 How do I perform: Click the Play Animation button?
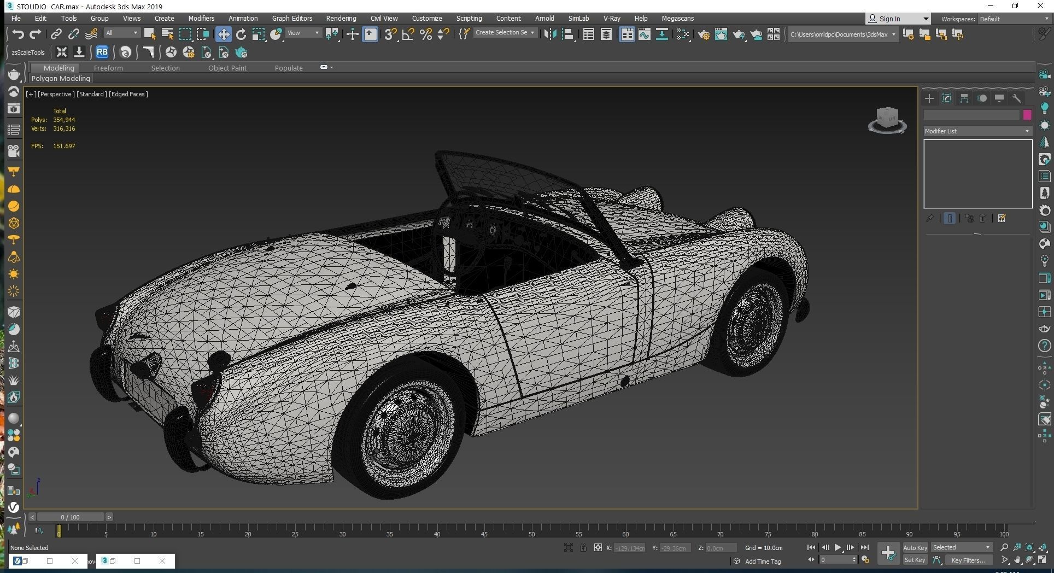tap(838, 547)
